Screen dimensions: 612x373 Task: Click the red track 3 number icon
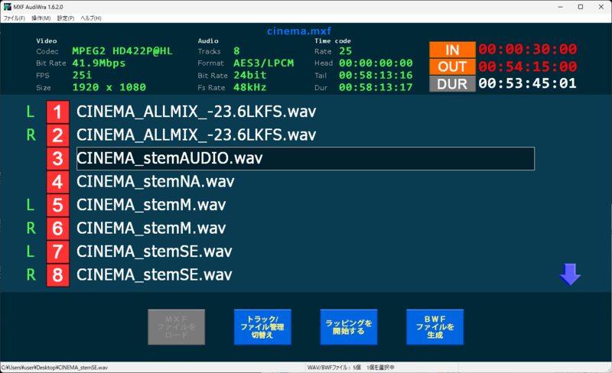[x=58, y=159]
